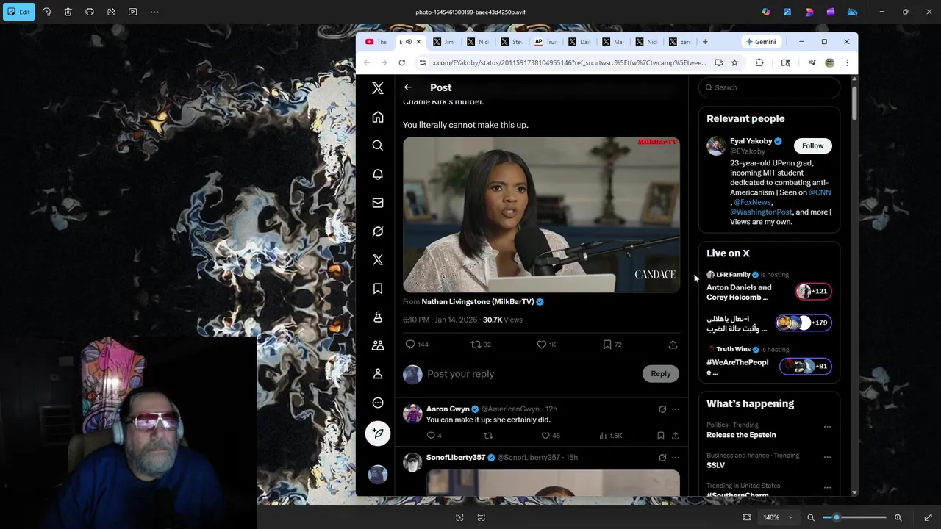Open Aaron Gwyn's profile name

point(448,409)
